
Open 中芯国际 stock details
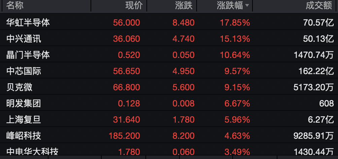[24, 71]
